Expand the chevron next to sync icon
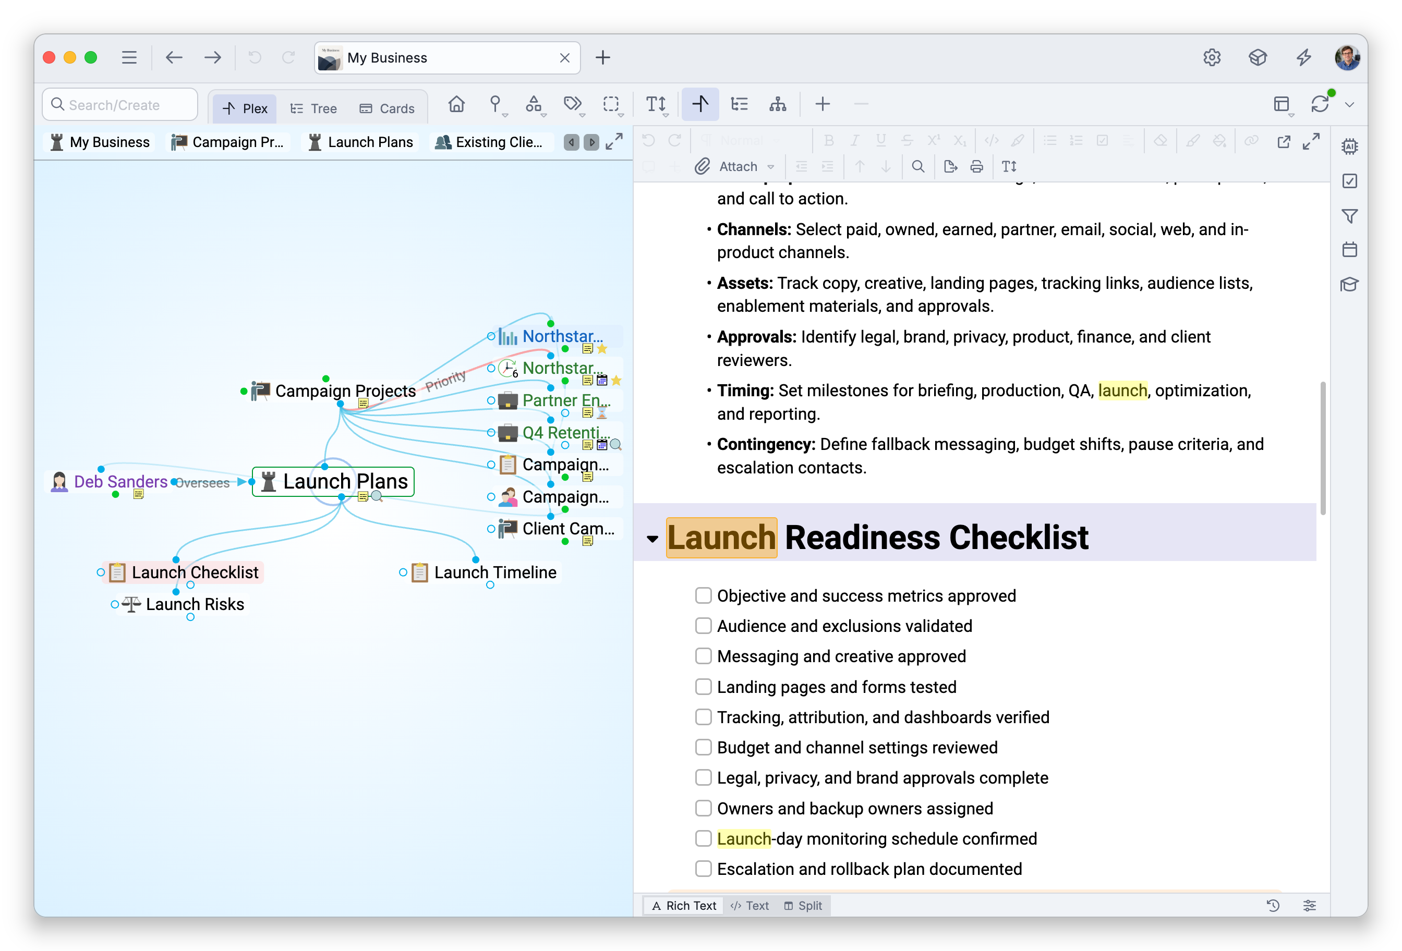Viewport: 1402px width, 951px height. [x=1349, y=105]
